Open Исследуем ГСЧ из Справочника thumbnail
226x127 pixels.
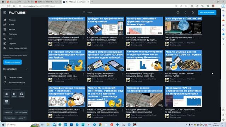(x=183, y=96)
